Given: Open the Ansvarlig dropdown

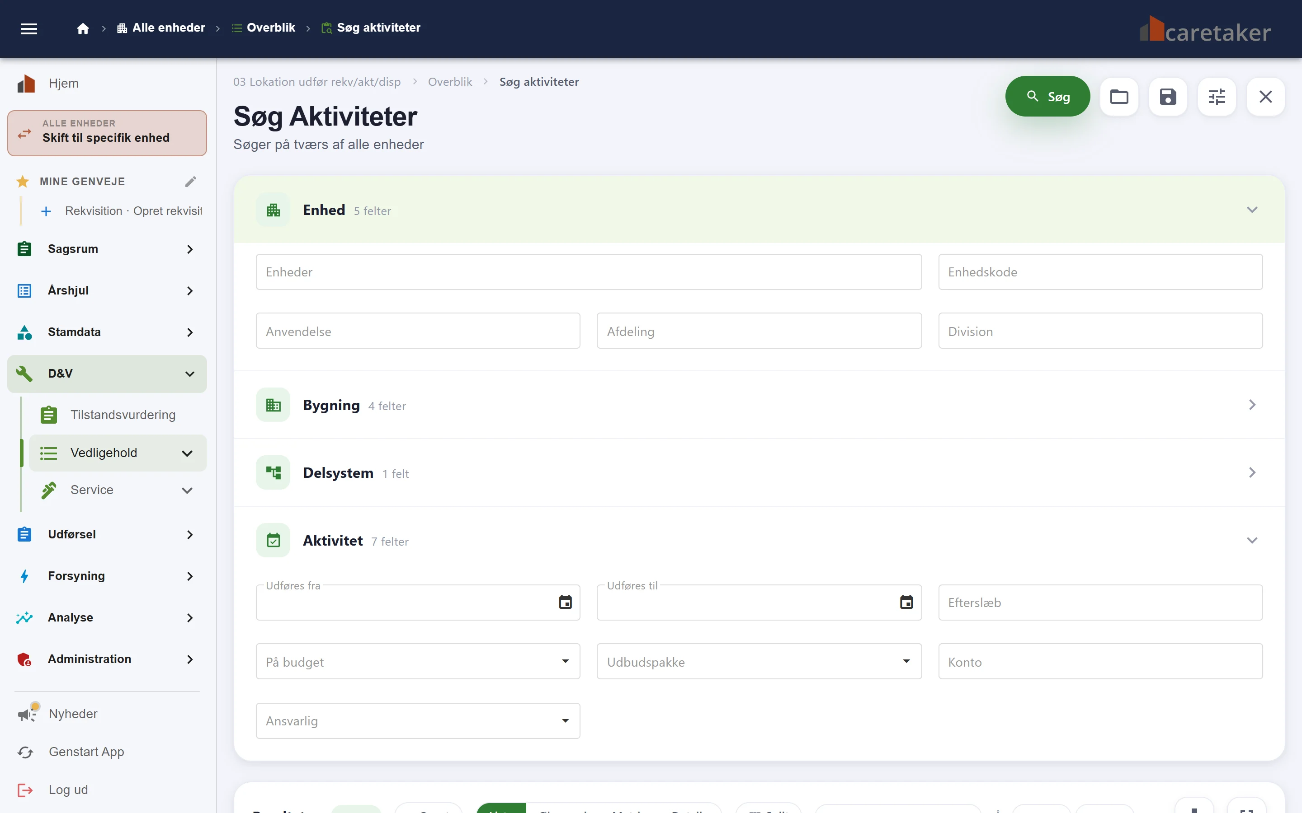Looking at the screenshot, I should pyautogui.click(x=418, y=720).
